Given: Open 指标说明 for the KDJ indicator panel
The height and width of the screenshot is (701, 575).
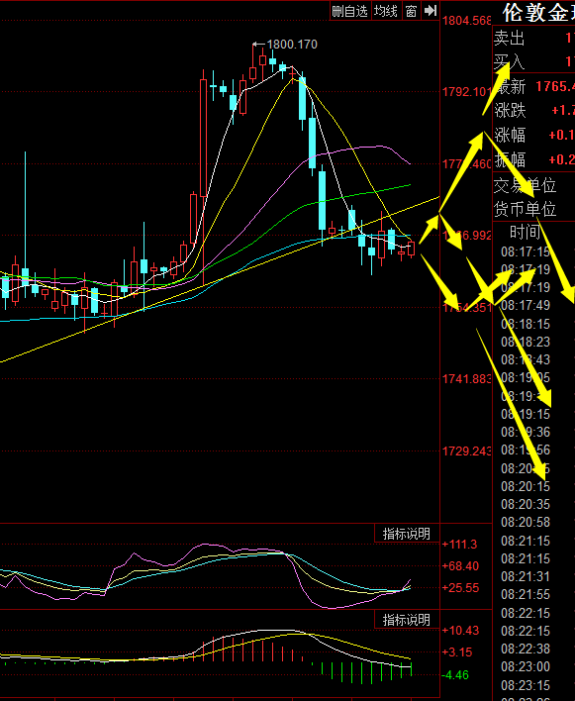Looking at the screenshot, I should 407,534.
